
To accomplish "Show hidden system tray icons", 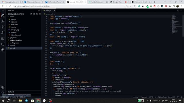I will [x=148, y=100].
